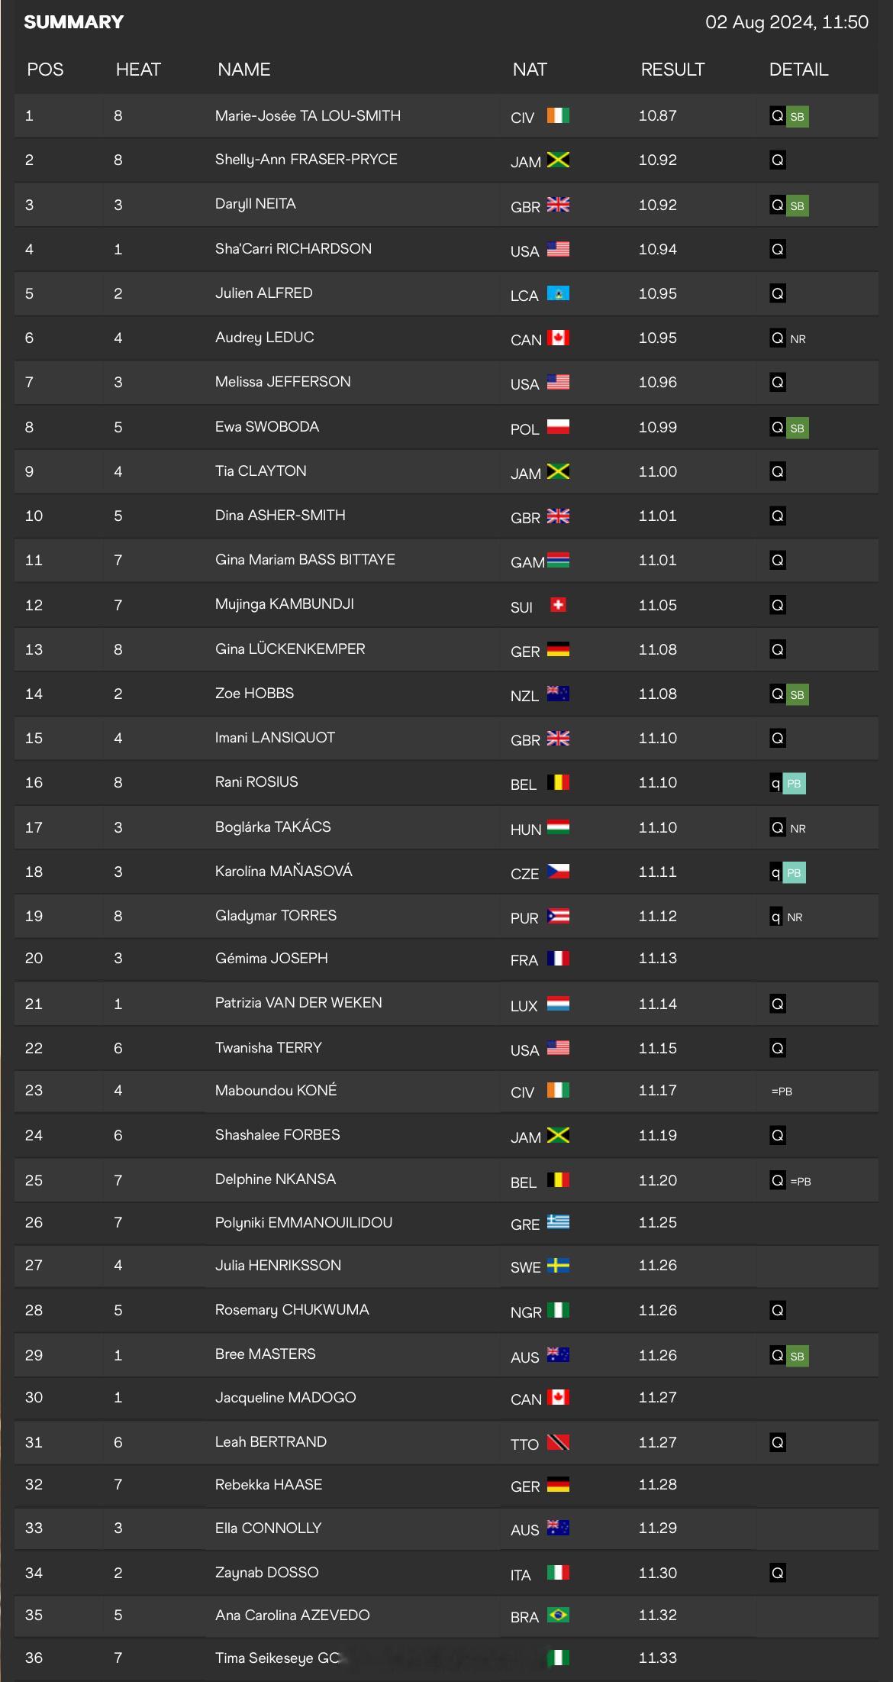Click the 11.13 result for Gémima JOSEPH
This screenshot has height=1682, width=893.
coord(658,958)
